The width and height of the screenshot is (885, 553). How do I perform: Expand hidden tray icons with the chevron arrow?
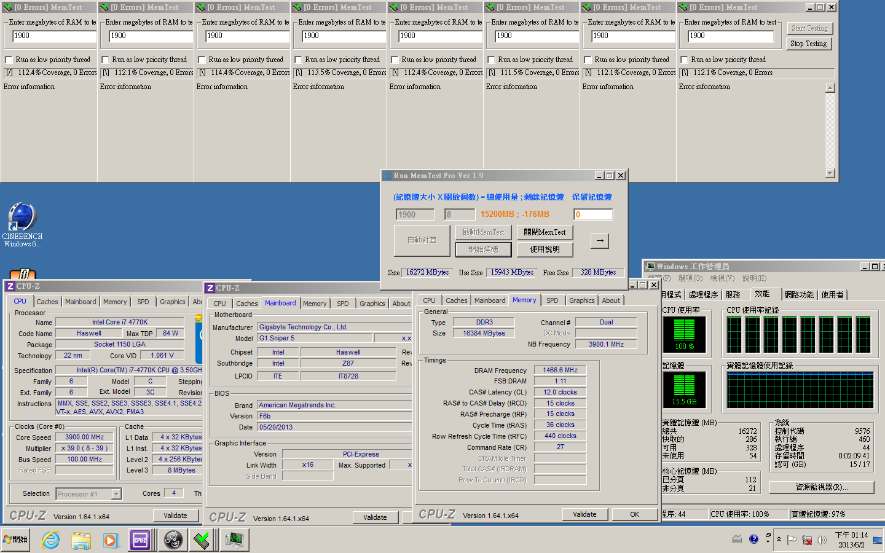click(779, 539)
